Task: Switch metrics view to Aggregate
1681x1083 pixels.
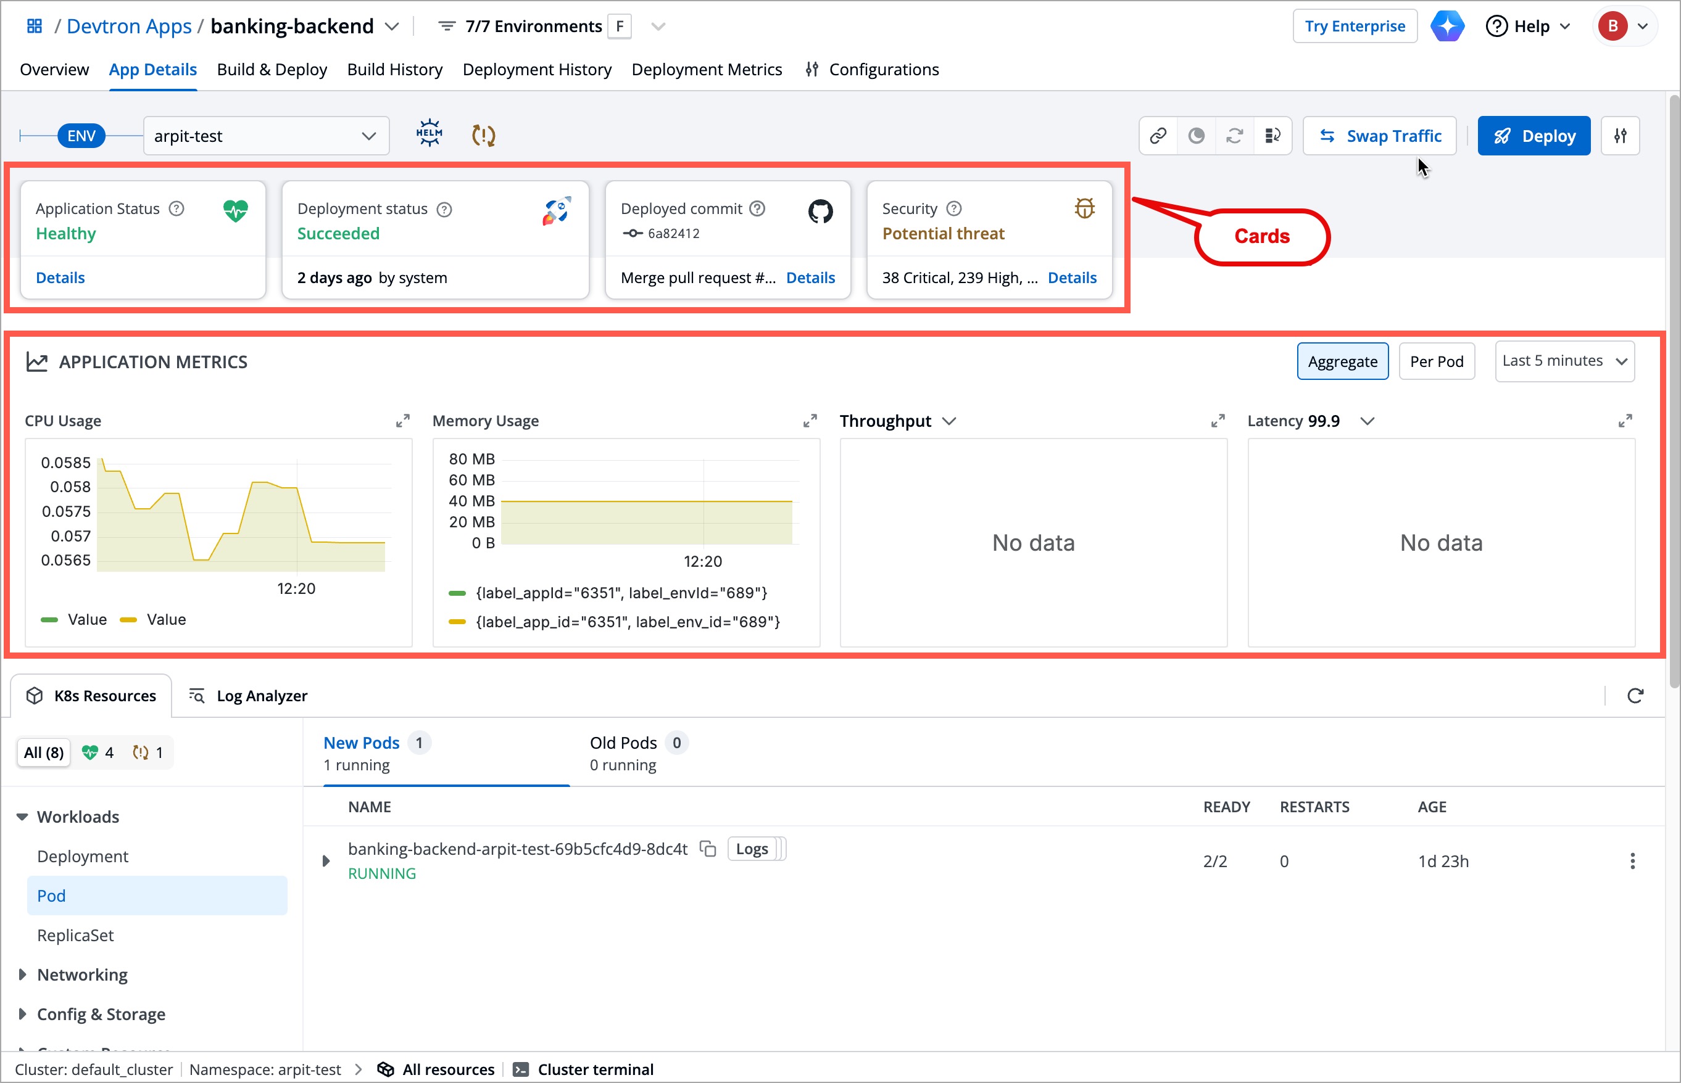Action: pos(1342,361)
